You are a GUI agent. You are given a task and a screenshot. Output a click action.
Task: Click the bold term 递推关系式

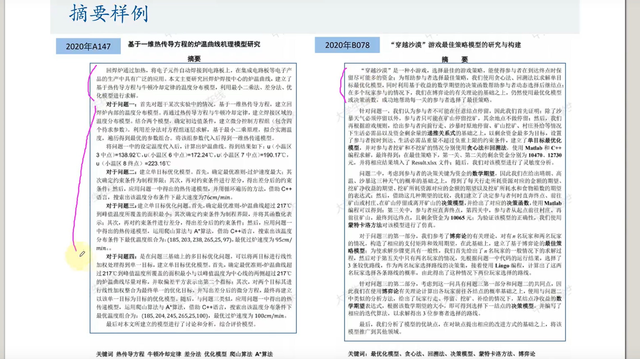point(441,133)
